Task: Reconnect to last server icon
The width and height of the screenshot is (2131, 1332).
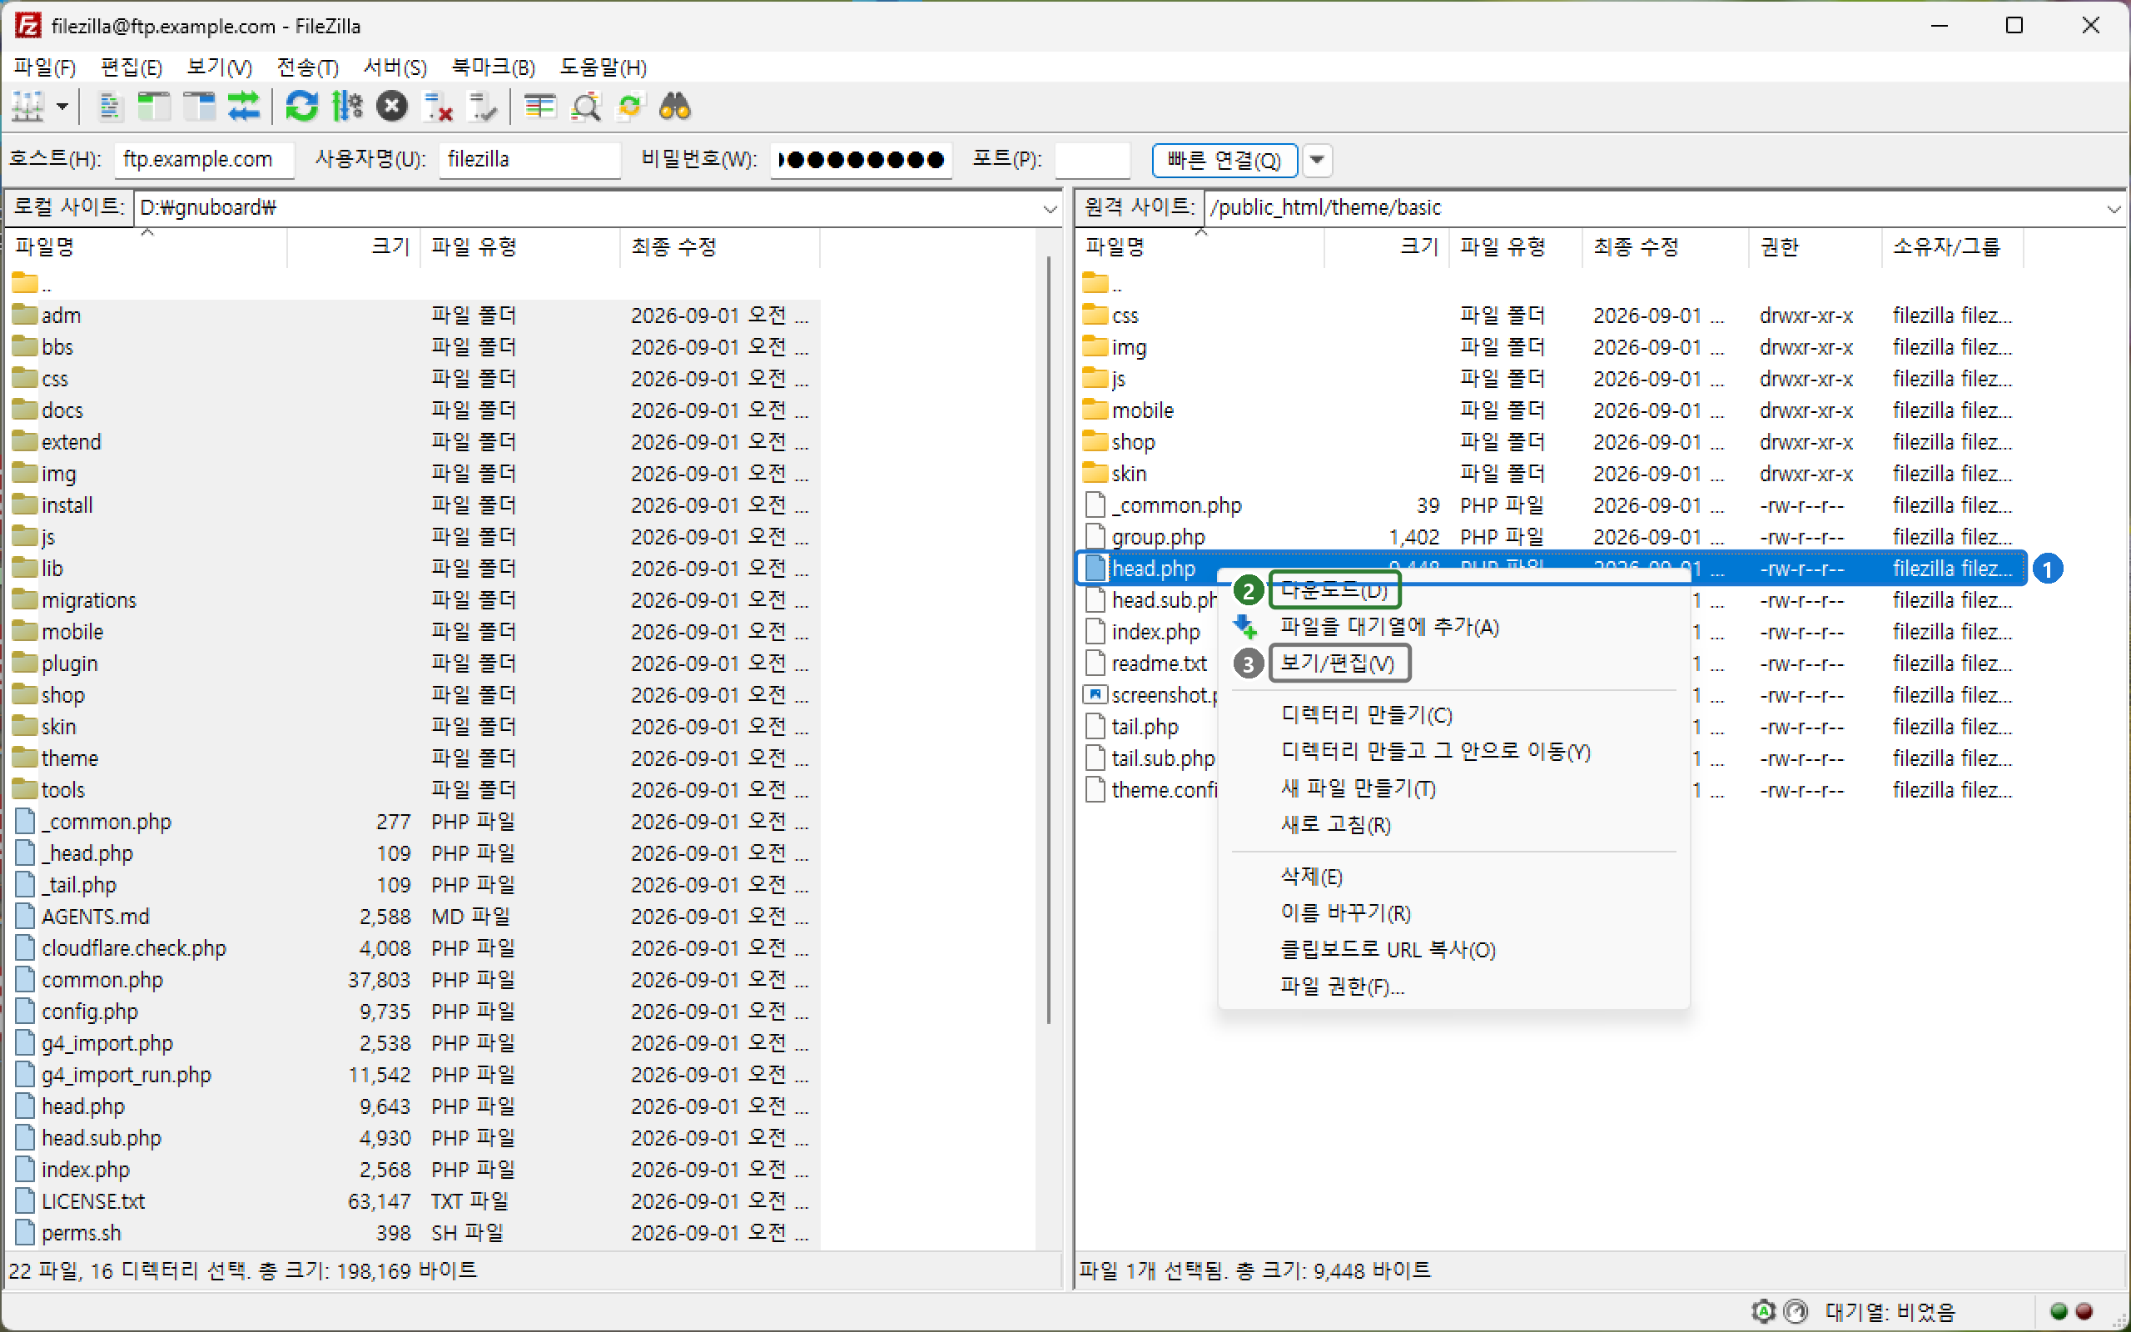Action: 483,107
